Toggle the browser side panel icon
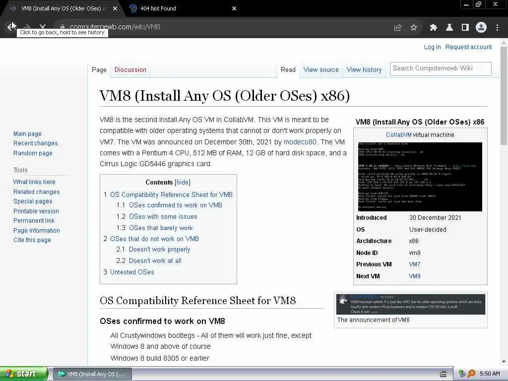The height and width of the screenshot is (381, 508). 465,28
